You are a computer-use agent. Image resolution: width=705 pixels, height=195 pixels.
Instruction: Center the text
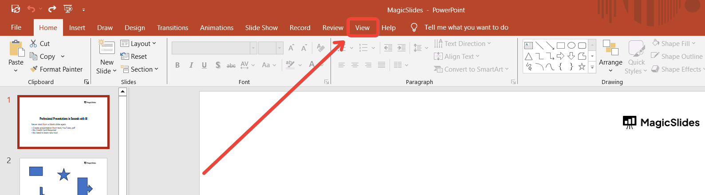pos(355,65)
